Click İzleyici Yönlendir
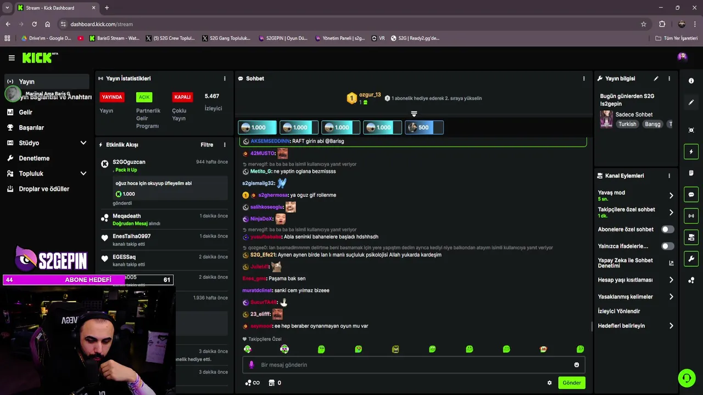703x395 pixels. [619, 311]
